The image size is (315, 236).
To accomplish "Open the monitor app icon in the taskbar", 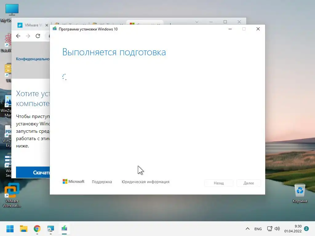I will [51, 229].
